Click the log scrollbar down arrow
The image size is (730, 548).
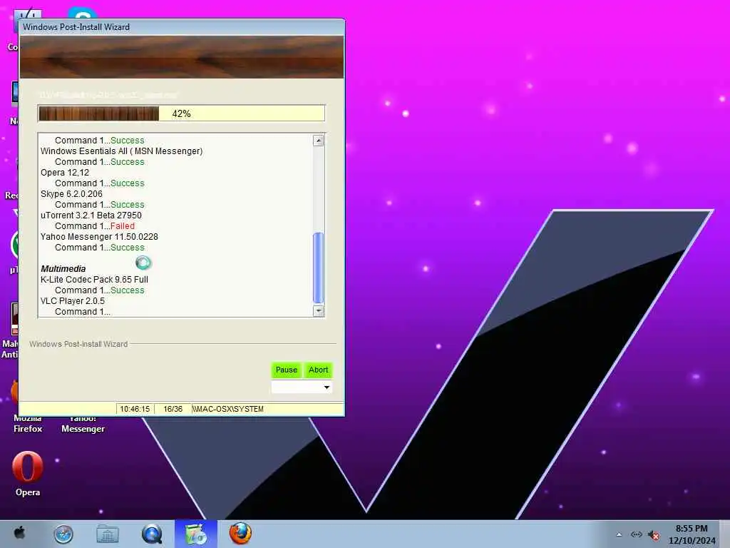click(x=319, y=311)
